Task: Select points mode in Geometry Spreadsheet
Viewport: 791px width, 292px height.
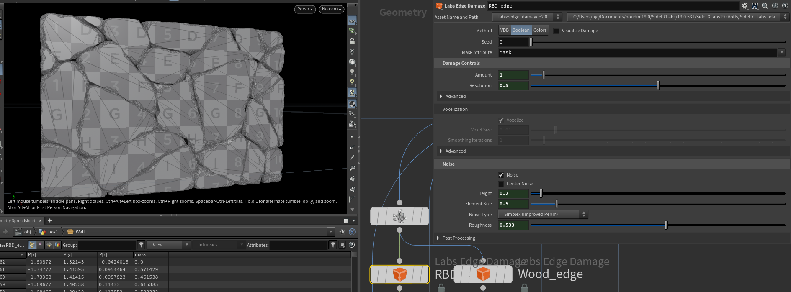Action: point(32,245)
